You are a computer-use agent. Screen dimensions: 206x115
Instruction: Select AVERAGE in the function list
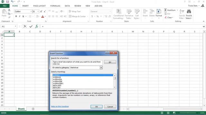point(57,77)
